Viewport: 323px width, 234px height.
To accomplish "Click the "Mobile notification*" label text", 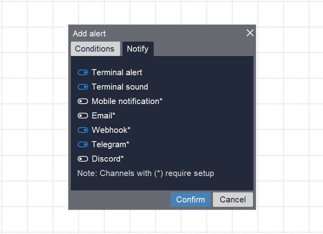I will pyautogui.click(x=127, y=101).
